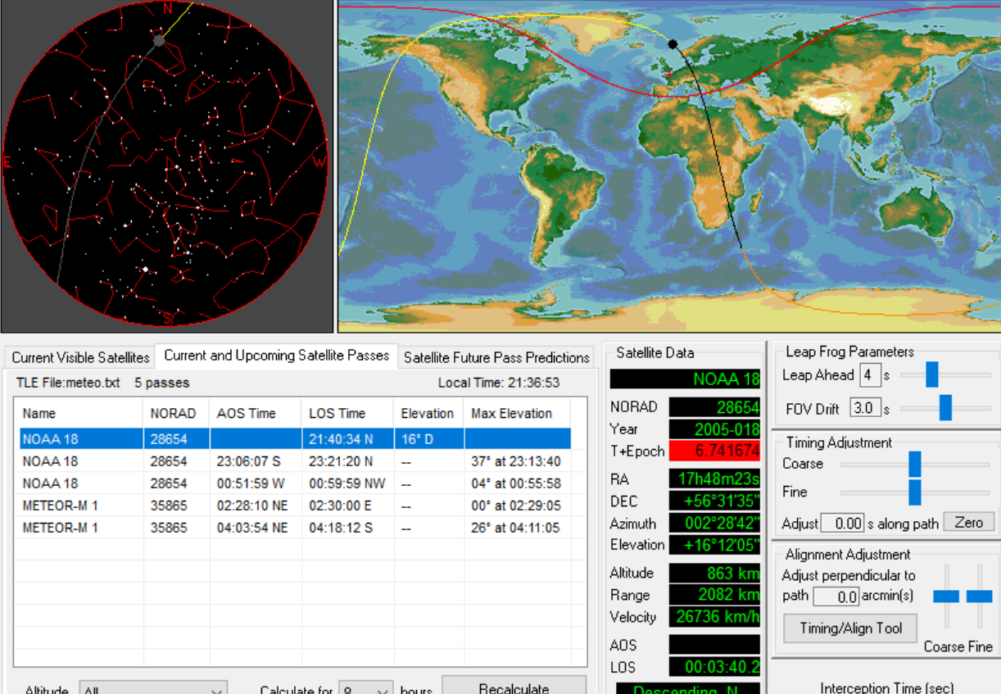This screenshot has width=1001, height=694.
Task: Click the satellite marker on the sky chart
Action: (x=159, y=39)
